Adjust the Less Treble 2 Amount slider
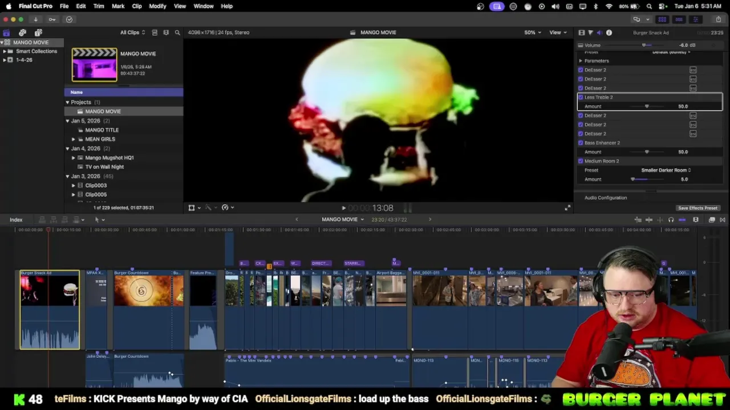This screenshot has width=730, height=410. click(647, 106)
